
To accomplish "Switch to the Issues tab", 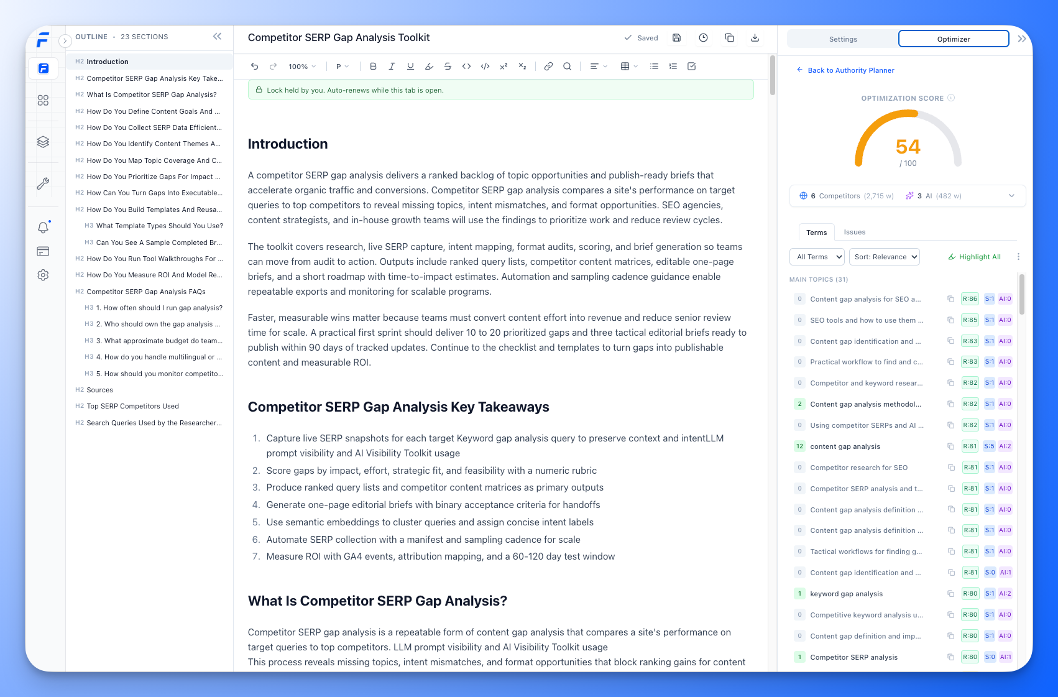I will pyautogui.click(x=855, y=231).
